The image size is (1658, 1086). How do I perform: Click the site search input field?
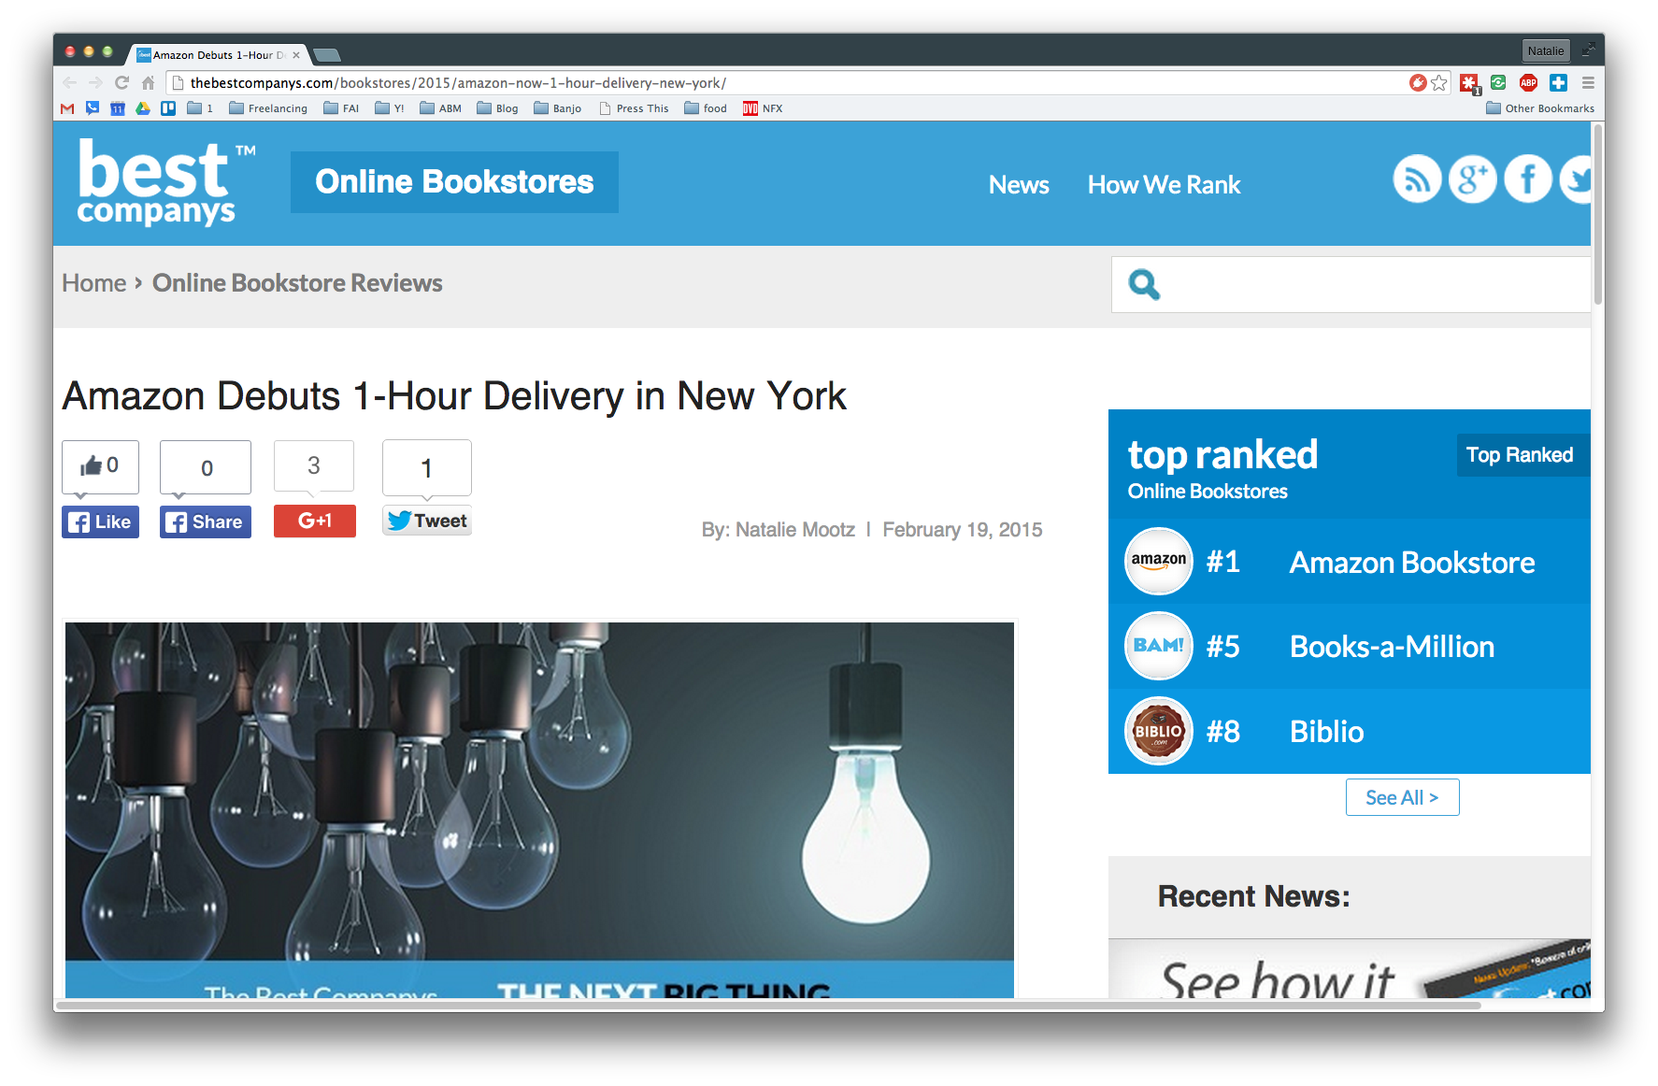click(x=1351, y=284)
